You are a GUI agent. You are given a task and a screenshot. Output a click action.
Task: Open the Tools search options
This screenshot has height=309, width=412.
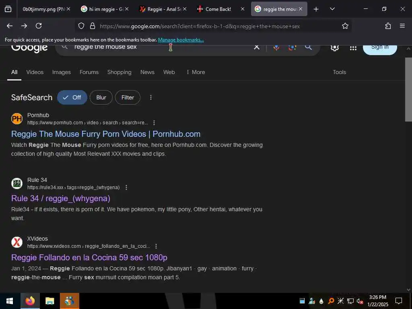(x=339, y=72)
